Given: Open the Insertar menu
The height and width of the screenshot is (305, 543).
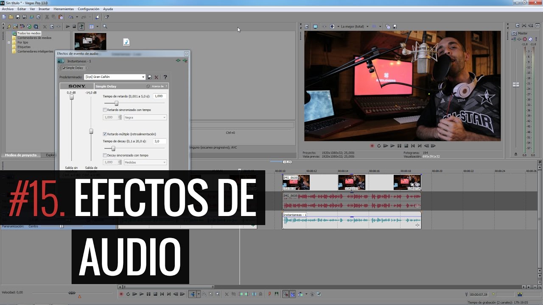Looking at the screenshot, I should click(x=44, y=9).
